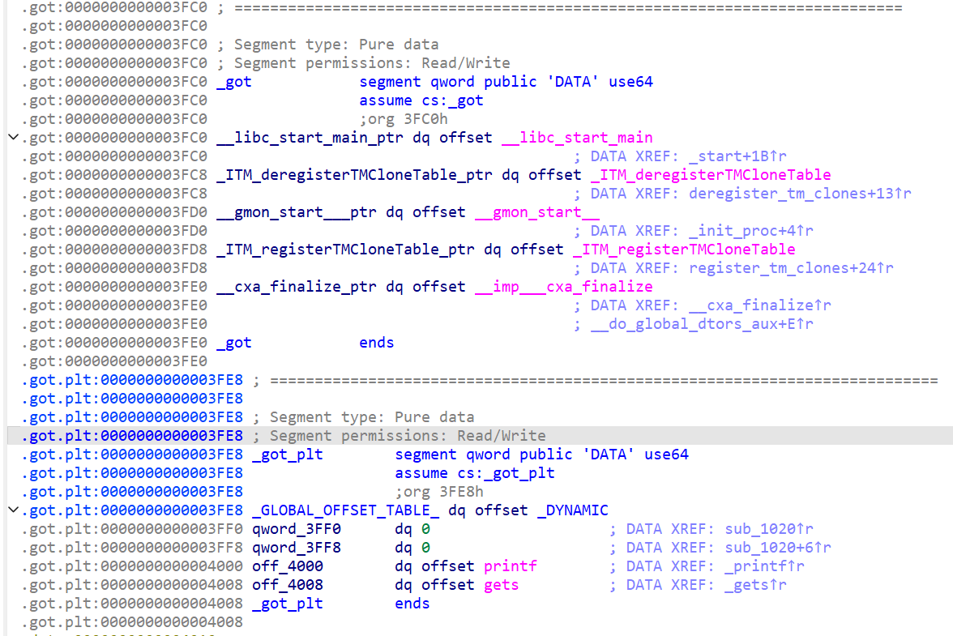Jump to the gets offset reference
953x636 pixels.
point(502,585)
